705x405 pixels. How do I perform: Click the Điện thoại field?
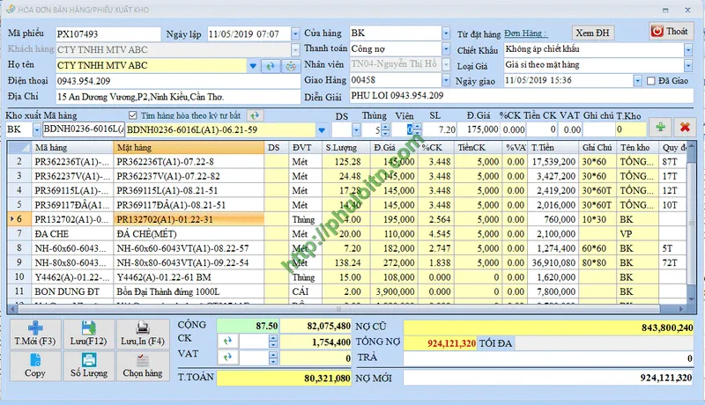tap(178, 81)
